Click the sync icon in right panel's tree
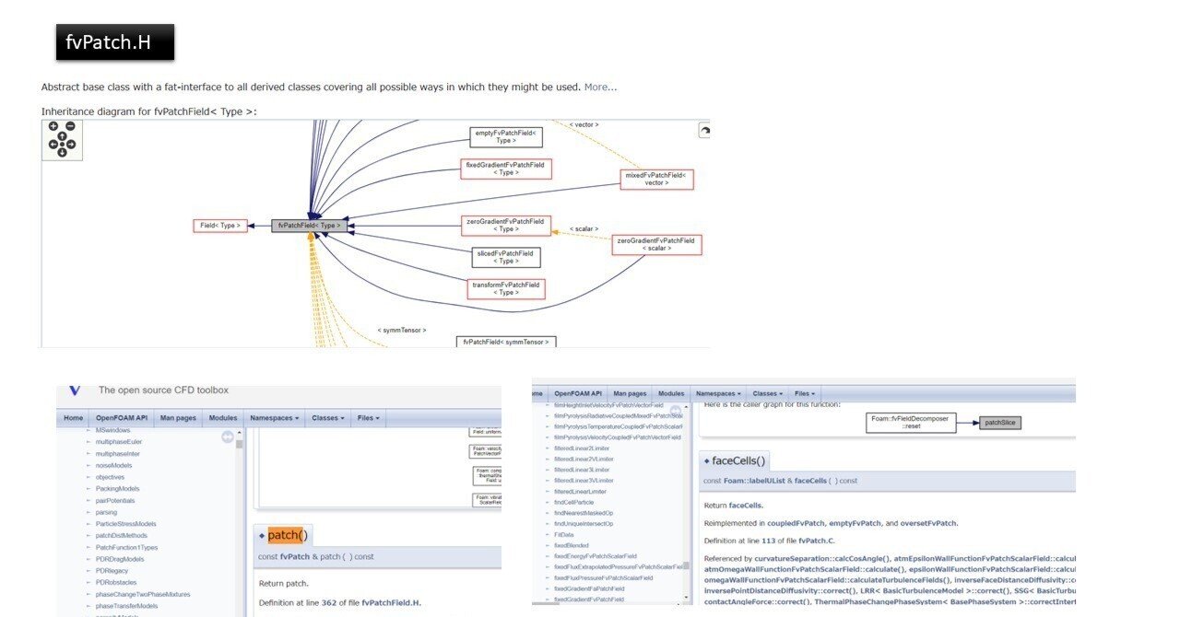 pyautogui.click(x=675, y=410)
